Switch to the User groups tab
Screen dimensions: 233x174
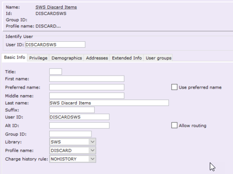158,58
